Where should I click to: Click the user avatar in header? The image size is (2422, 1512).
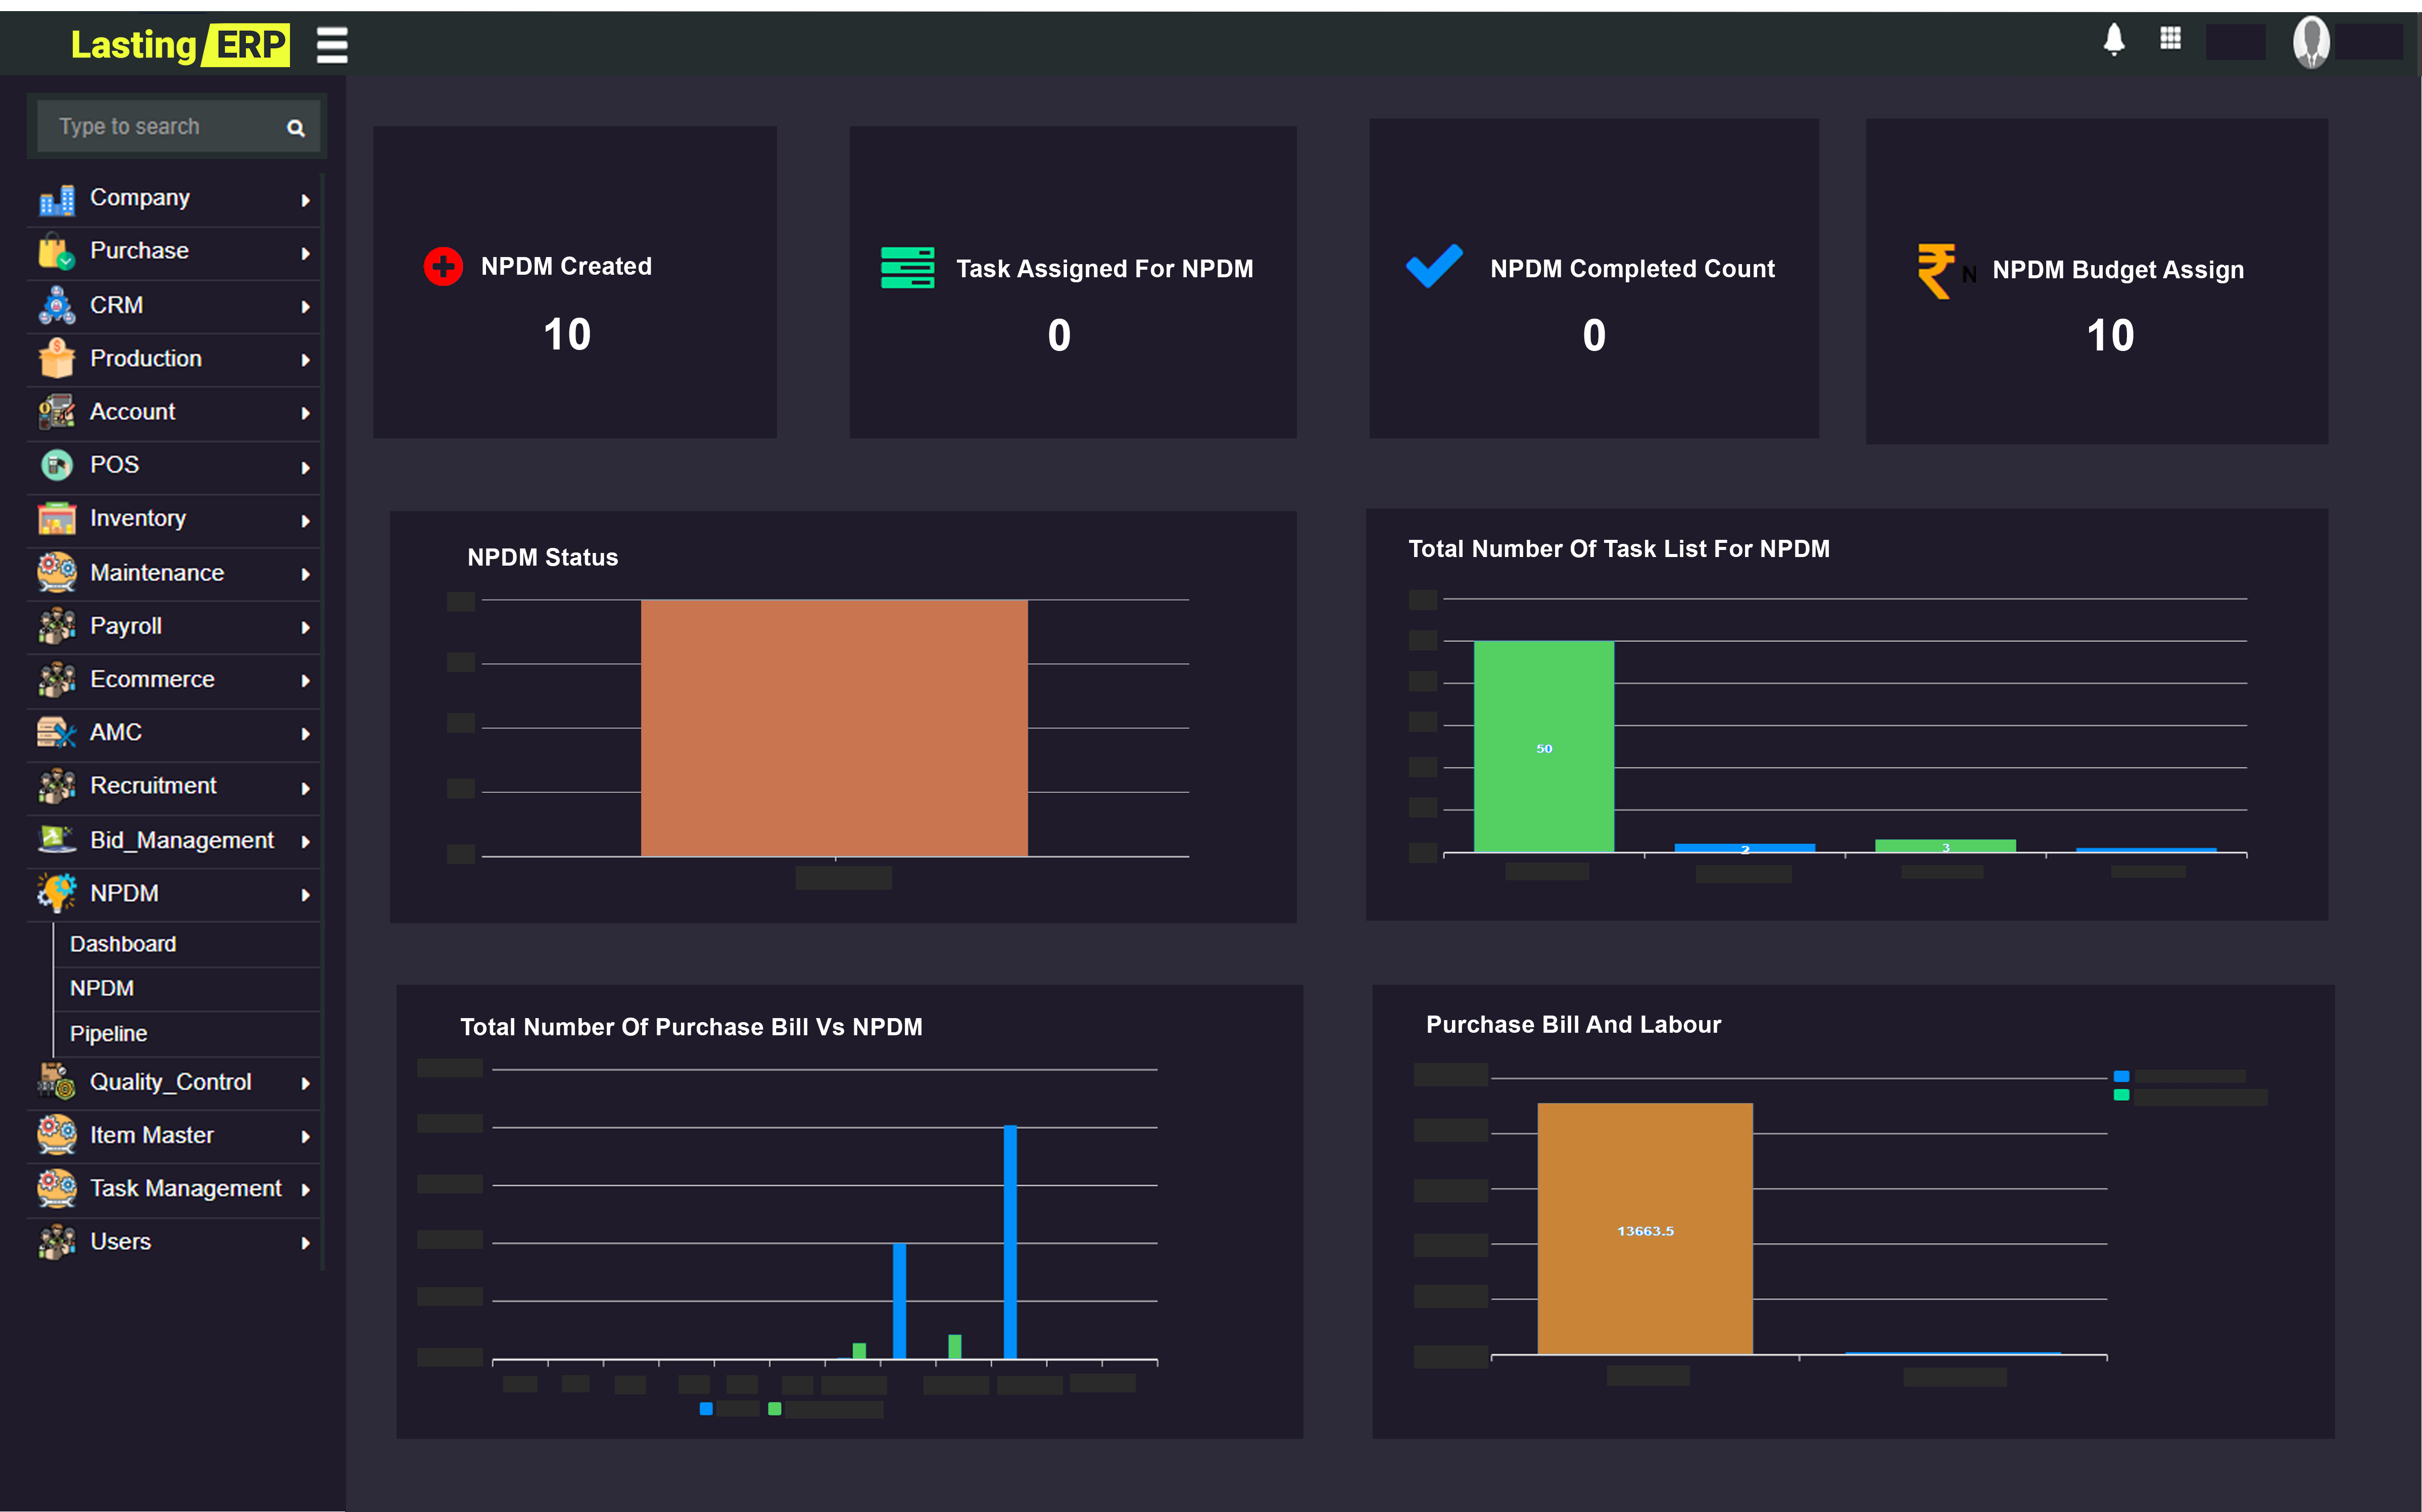pyautogui.click(x=2311, y=42)
